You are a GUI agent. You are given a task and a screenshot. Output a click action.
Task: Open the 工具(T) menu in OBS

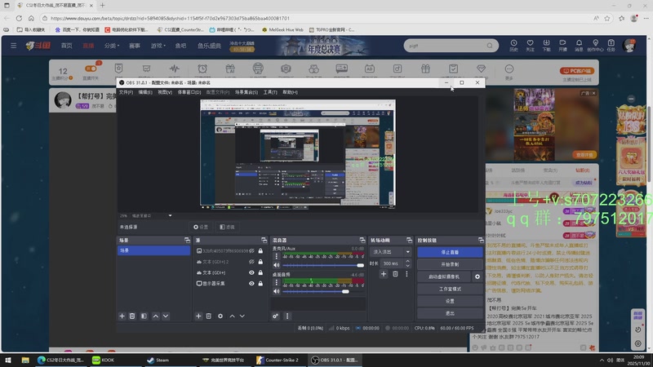270,92
